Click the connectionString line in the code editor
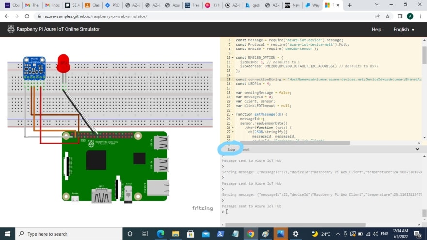The height and width of the screenshot is (240, 427). point(328,79)
